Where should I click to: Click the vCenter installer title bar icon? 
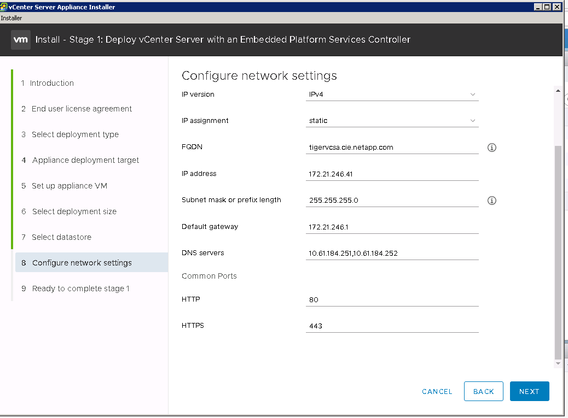coord(4,7)
